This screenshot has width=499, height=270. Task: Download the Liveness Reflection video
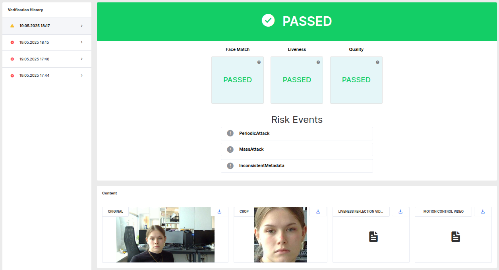coord(400,212)
